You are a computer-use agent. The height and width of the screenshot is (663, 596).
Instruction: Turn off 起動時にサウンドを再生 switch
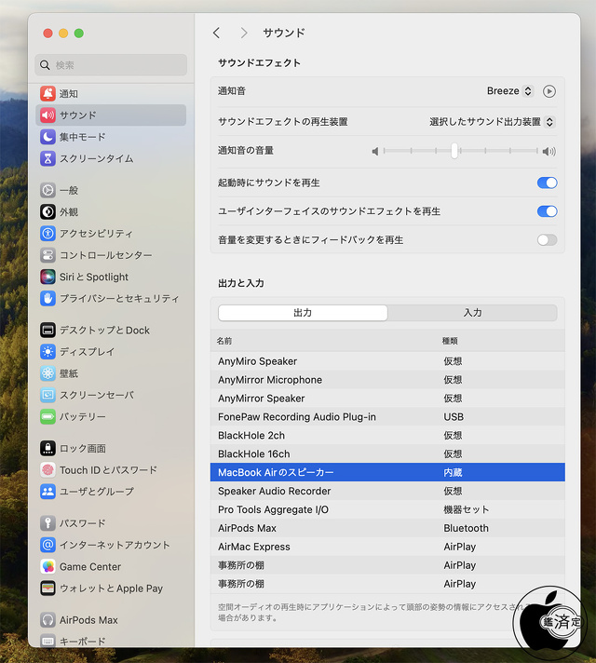click(x=547, y=183)
